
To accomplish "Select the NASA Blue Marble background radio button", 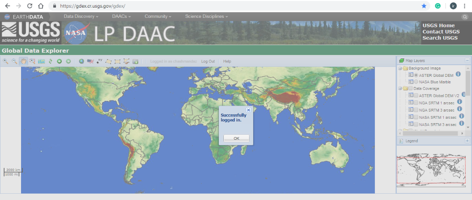I will (416, 82).
